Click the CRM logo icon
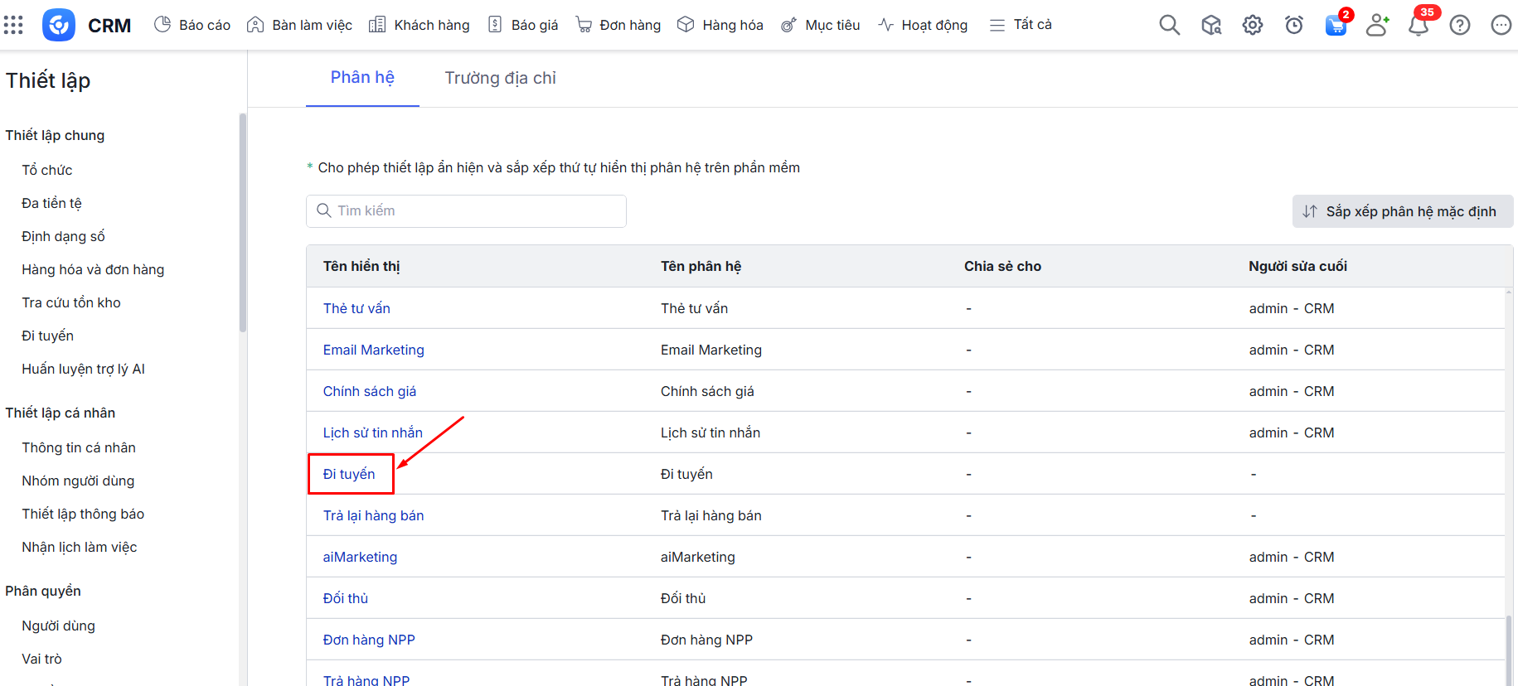Viewport: 1518px width, 686px height. (59, 25)
